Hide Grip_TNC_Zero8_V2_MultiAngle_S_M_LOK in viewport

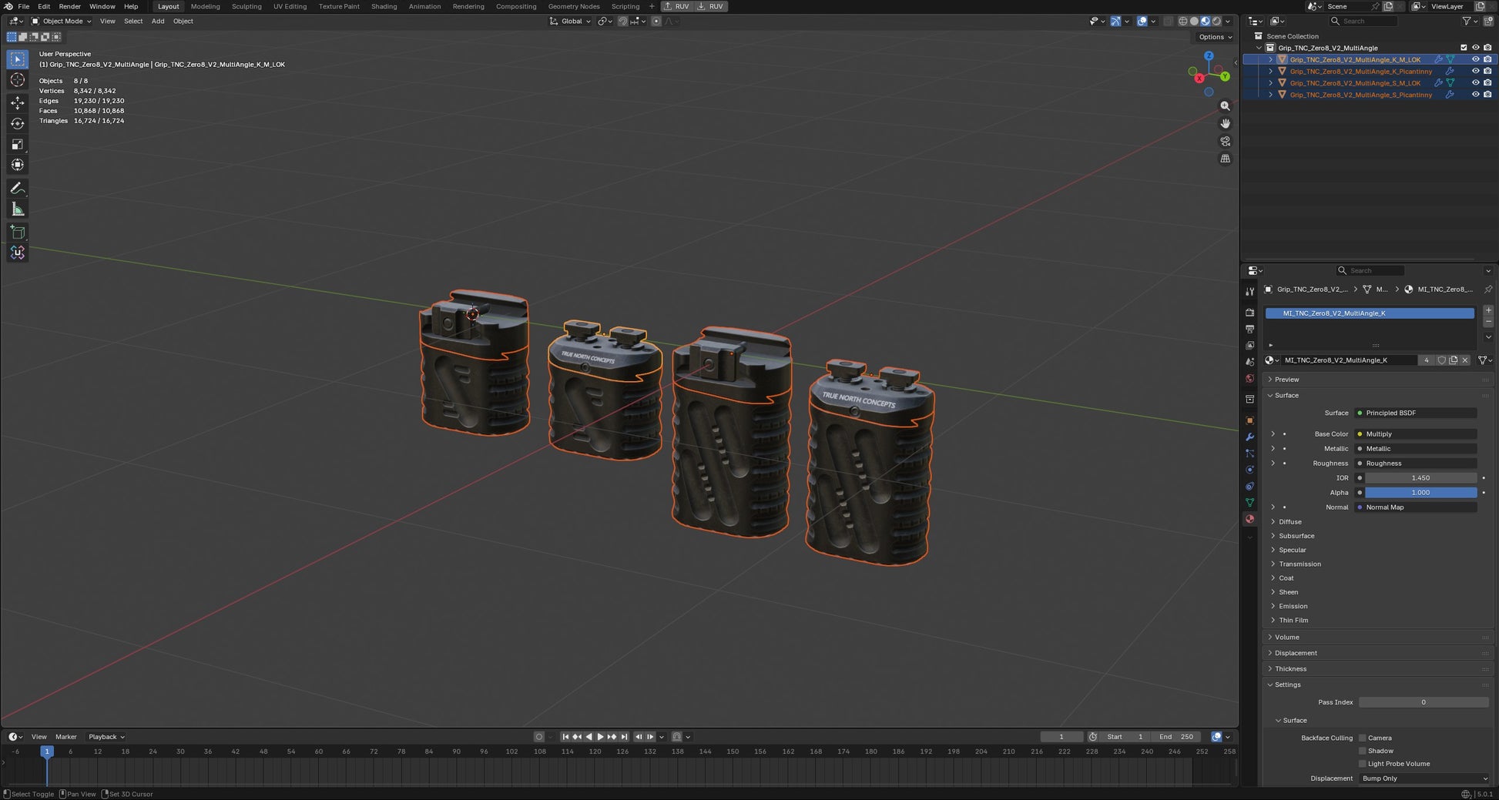point(1475,82)
